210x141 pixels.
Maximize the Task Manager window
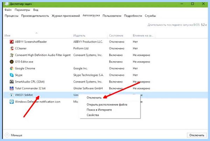tap(192, 4)
